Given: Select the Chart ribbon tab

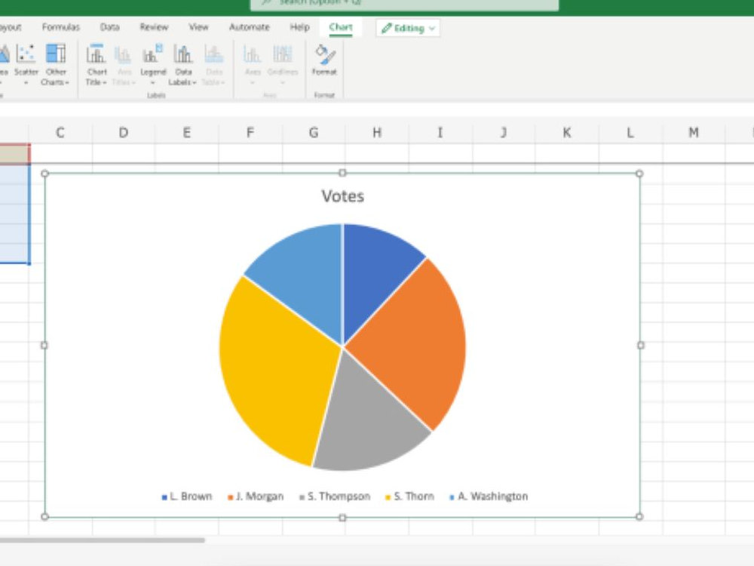Looking at the screenshot, I should point(341,27).
